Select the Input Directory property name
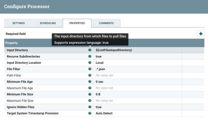The image size is (208, 120). 17,50
